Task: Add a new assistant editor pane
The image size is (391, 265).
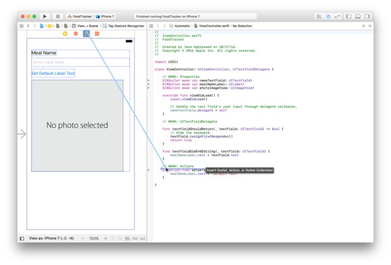Action: pos(363,26)
